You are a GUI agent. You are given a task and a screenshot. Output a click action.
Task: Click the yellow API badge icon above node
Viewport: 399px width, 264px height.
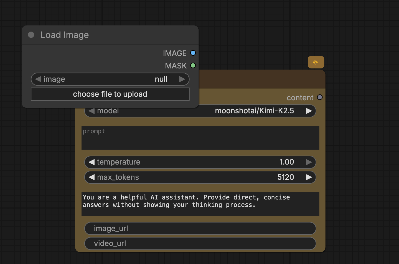pyautogui.click(x=316, y=62)
